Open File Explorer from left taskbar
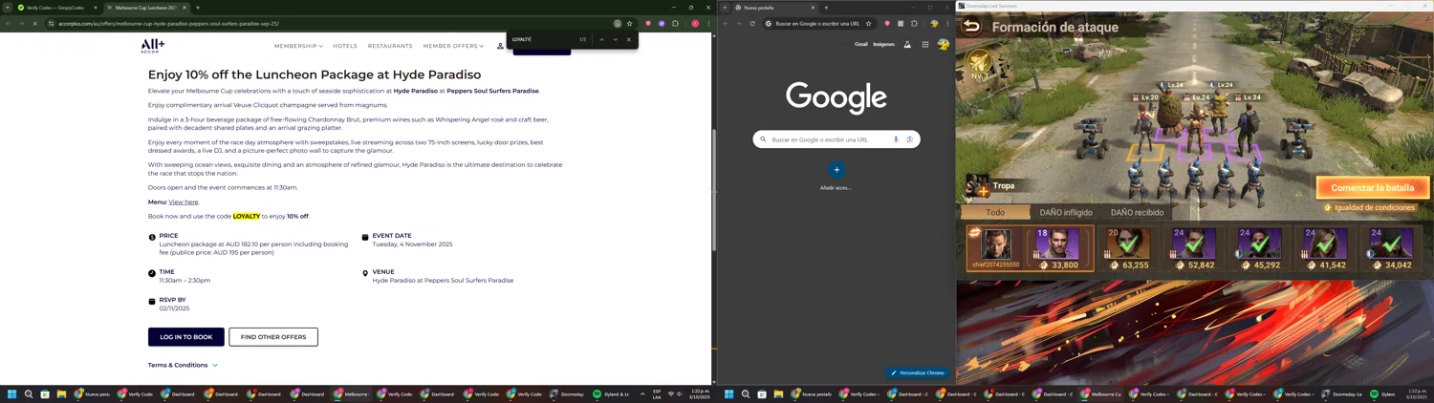 61,393
